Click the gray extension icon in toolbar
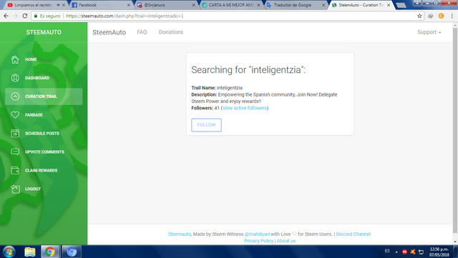Viewport: 458px width, 258px height. click(x=430, y=16)
